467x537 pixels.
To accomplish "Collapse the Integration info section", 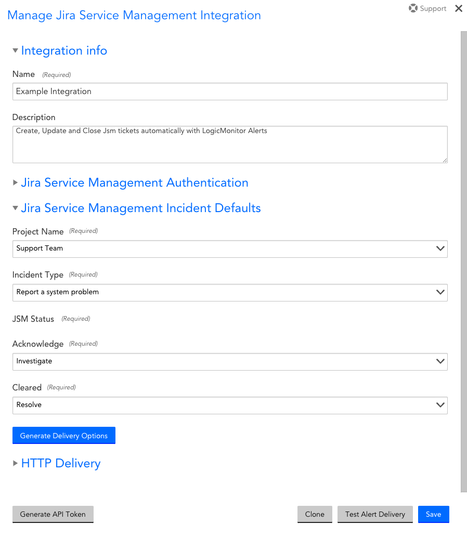I will pyautogui.click(x=15, y=51).
